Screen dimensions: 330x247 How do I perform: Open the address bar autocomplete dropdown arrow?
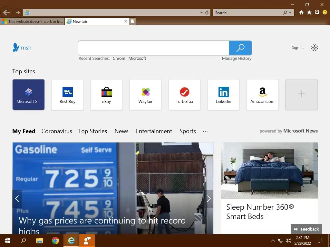[201, 13]
